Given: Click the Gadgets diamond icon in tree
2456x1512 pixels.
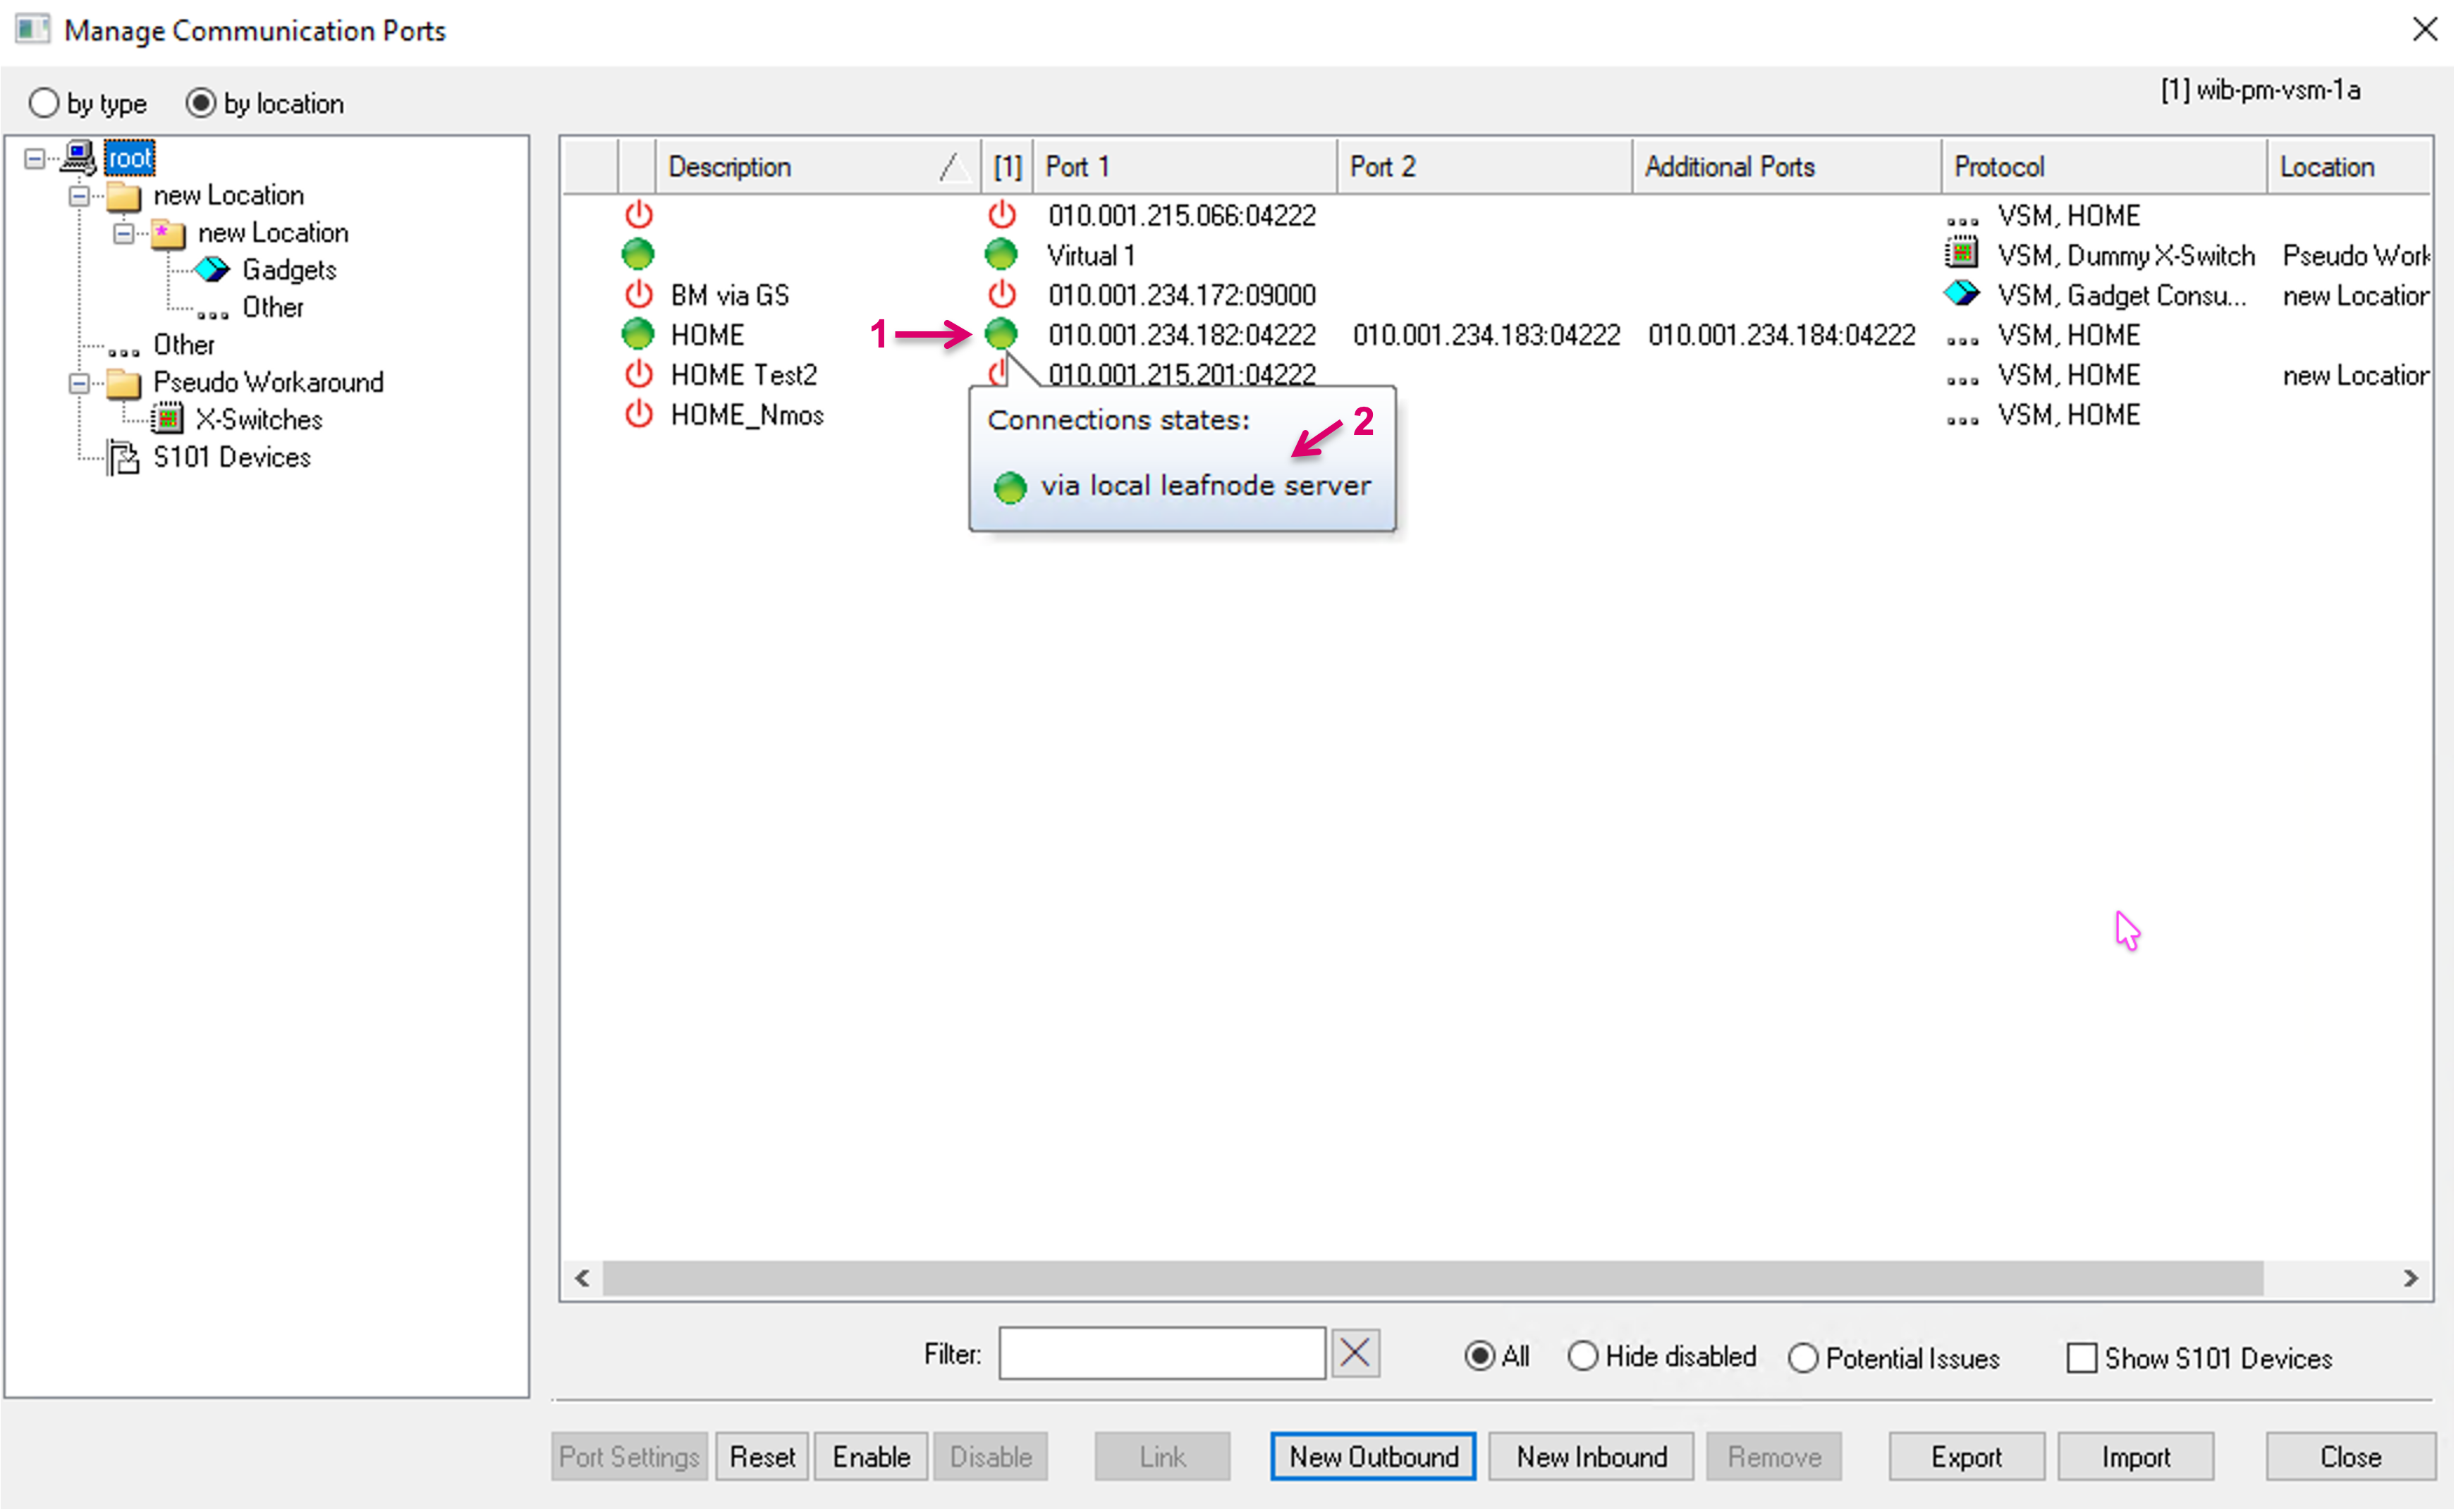Looking at the screenshot, I should pyautogui.click(x=211, y=270).
